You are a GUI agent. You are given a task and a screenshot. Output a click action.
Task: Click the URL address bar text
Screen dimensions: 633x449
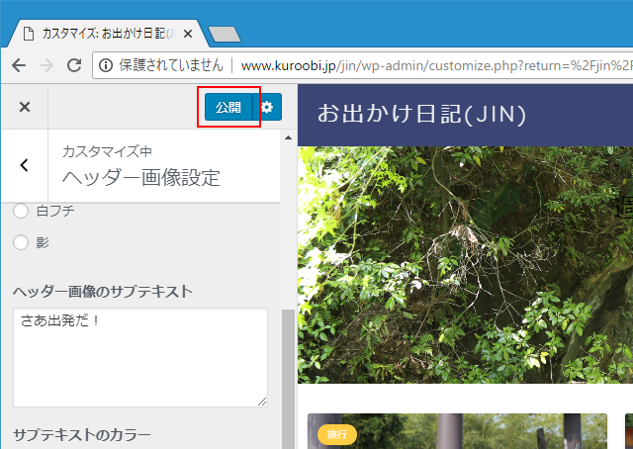pos(436,65)
